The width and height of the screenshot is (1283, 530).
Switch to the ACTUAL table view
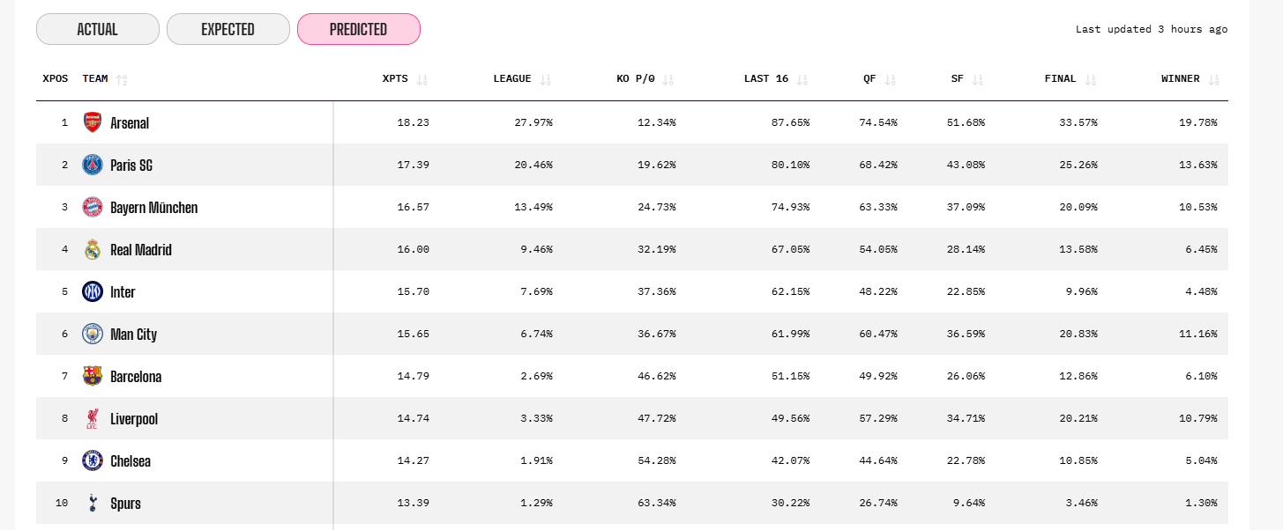(98, 29)
